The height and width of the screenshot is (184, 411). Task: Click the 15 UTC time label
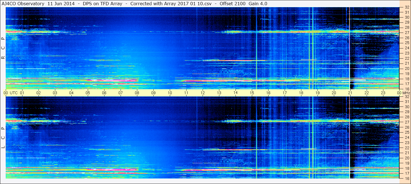click(252, 93)
